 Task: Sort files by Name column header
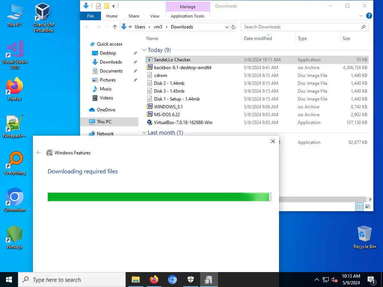[x=152, y=38]
